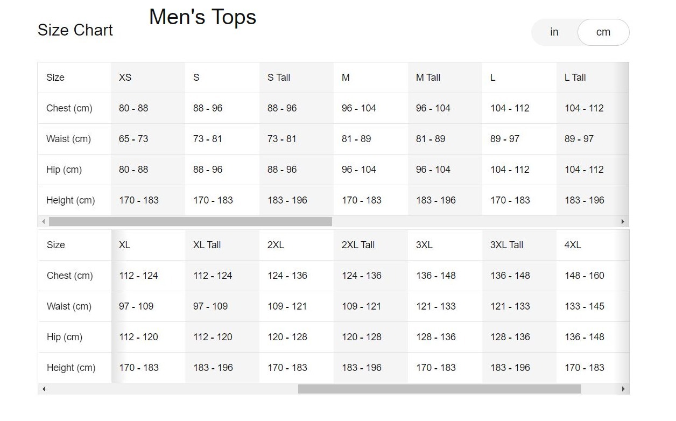The height and width of the screenshot is (421, 676).
Task: Click the XS size column header
Action: click(x=125, y=78)
